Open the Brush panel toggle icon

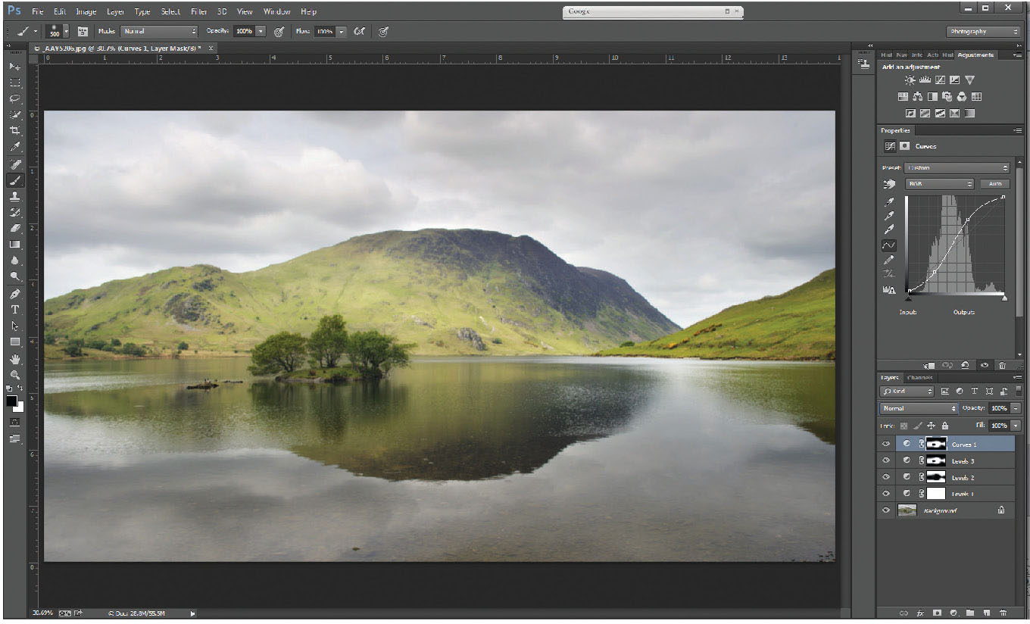click(x=83, y=32)
